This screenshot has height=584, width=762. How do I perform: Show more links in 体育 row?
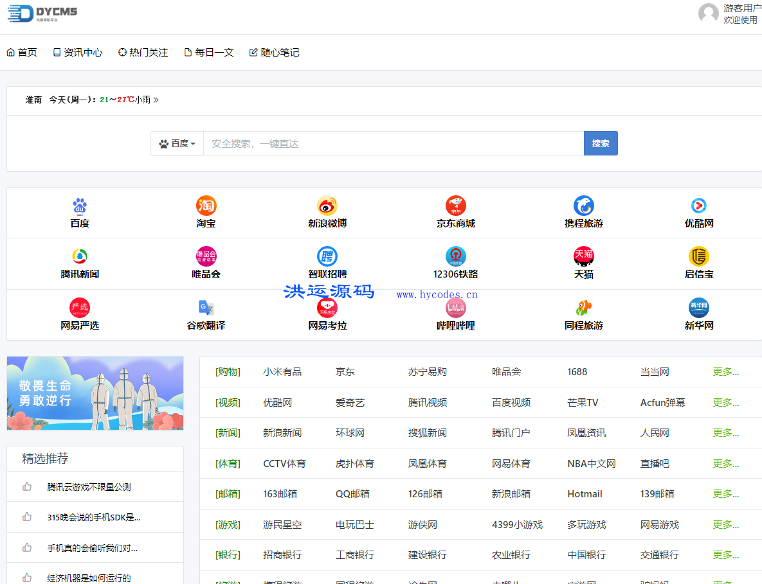click(725, 464)
